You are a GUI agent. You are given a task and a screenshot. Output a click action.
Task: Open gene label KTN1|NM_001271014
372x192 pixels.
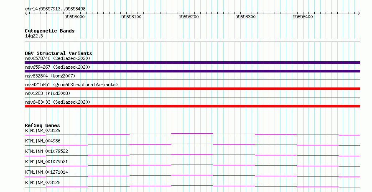pos(46,172)
